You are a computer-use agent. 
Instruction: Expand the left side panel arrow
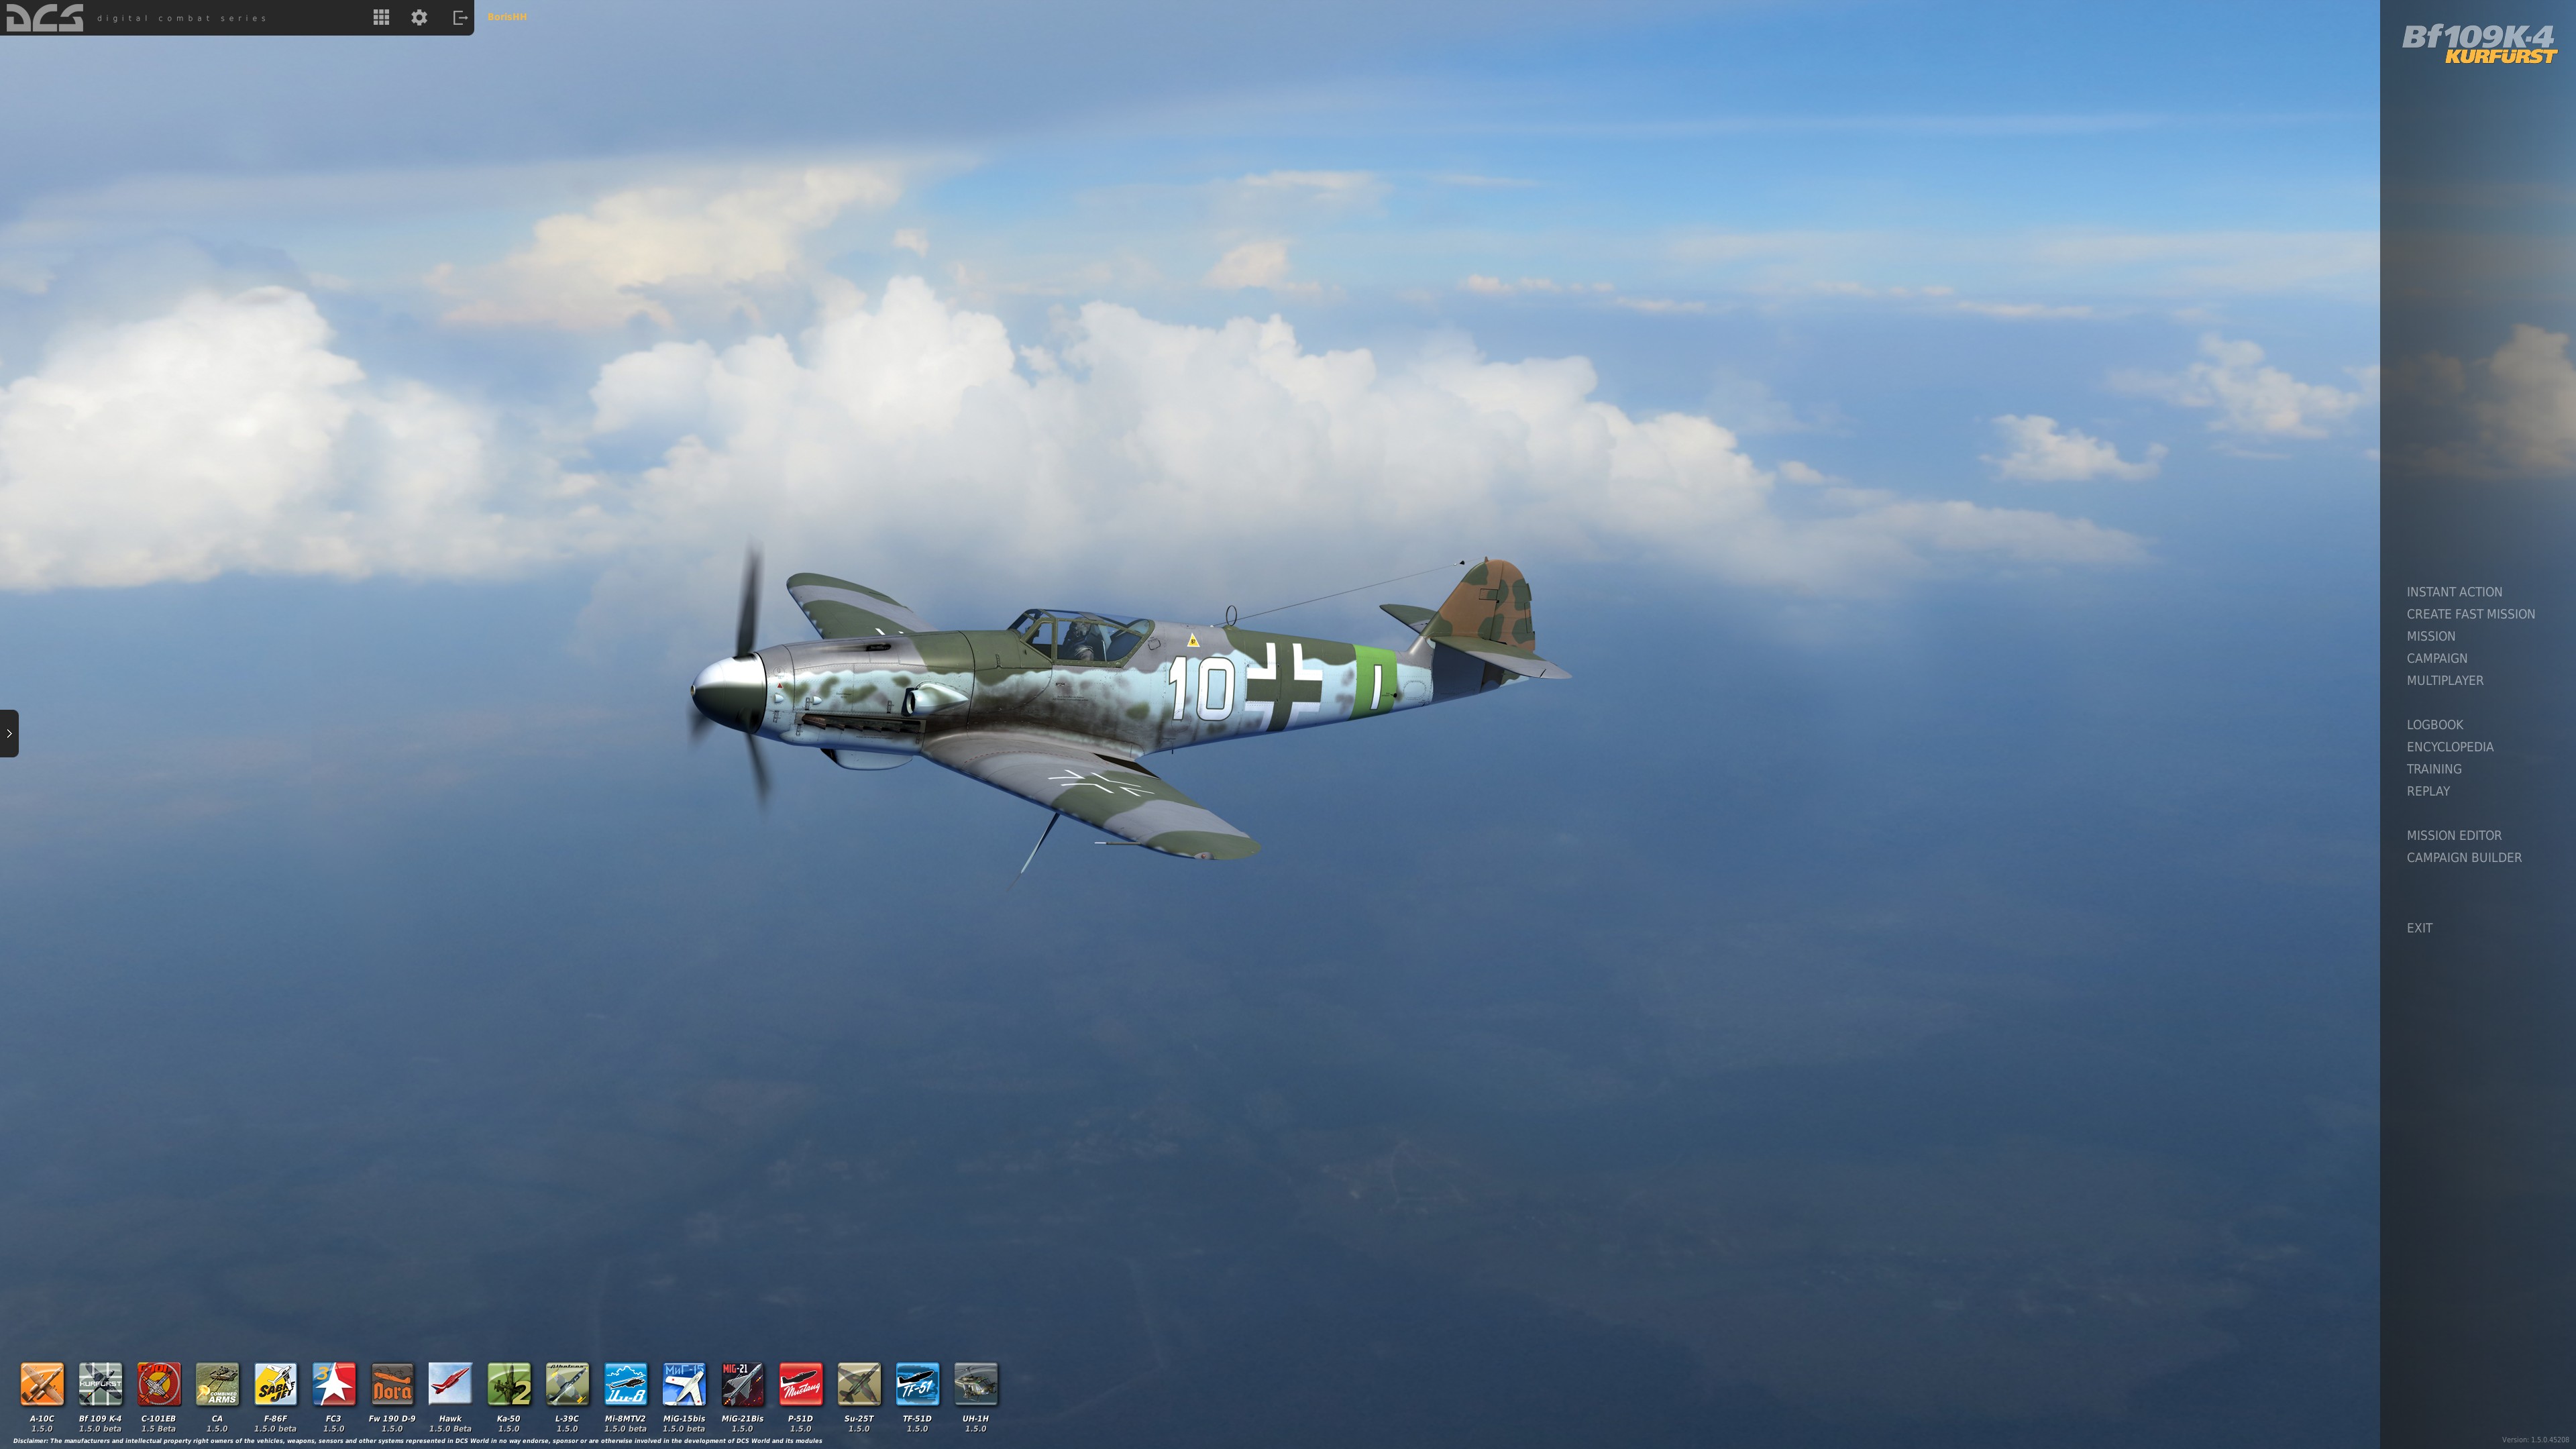[x=9, y=733]
